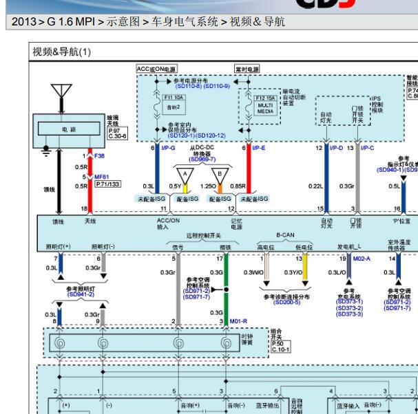The height and width of the screenshot is (414, 418).
Task: Open the SD110-9 reference link
Action: pyautogui.click(x=216, y=86)
